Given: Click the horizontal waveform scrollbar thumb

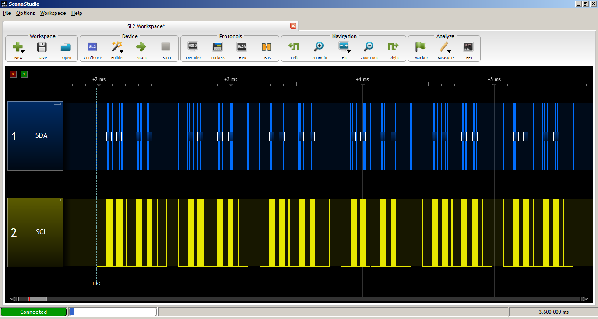Looking at the screenshot, I should click(37, 298).
